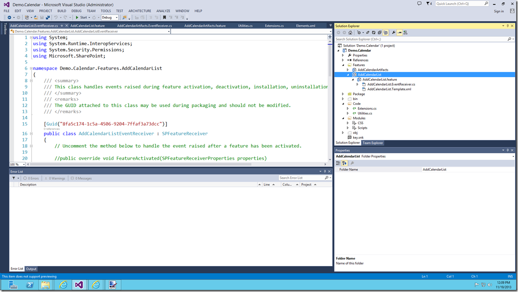Expand the Package node in Solution Explorer
Screen dimensions: 518x292
(343, 94)
